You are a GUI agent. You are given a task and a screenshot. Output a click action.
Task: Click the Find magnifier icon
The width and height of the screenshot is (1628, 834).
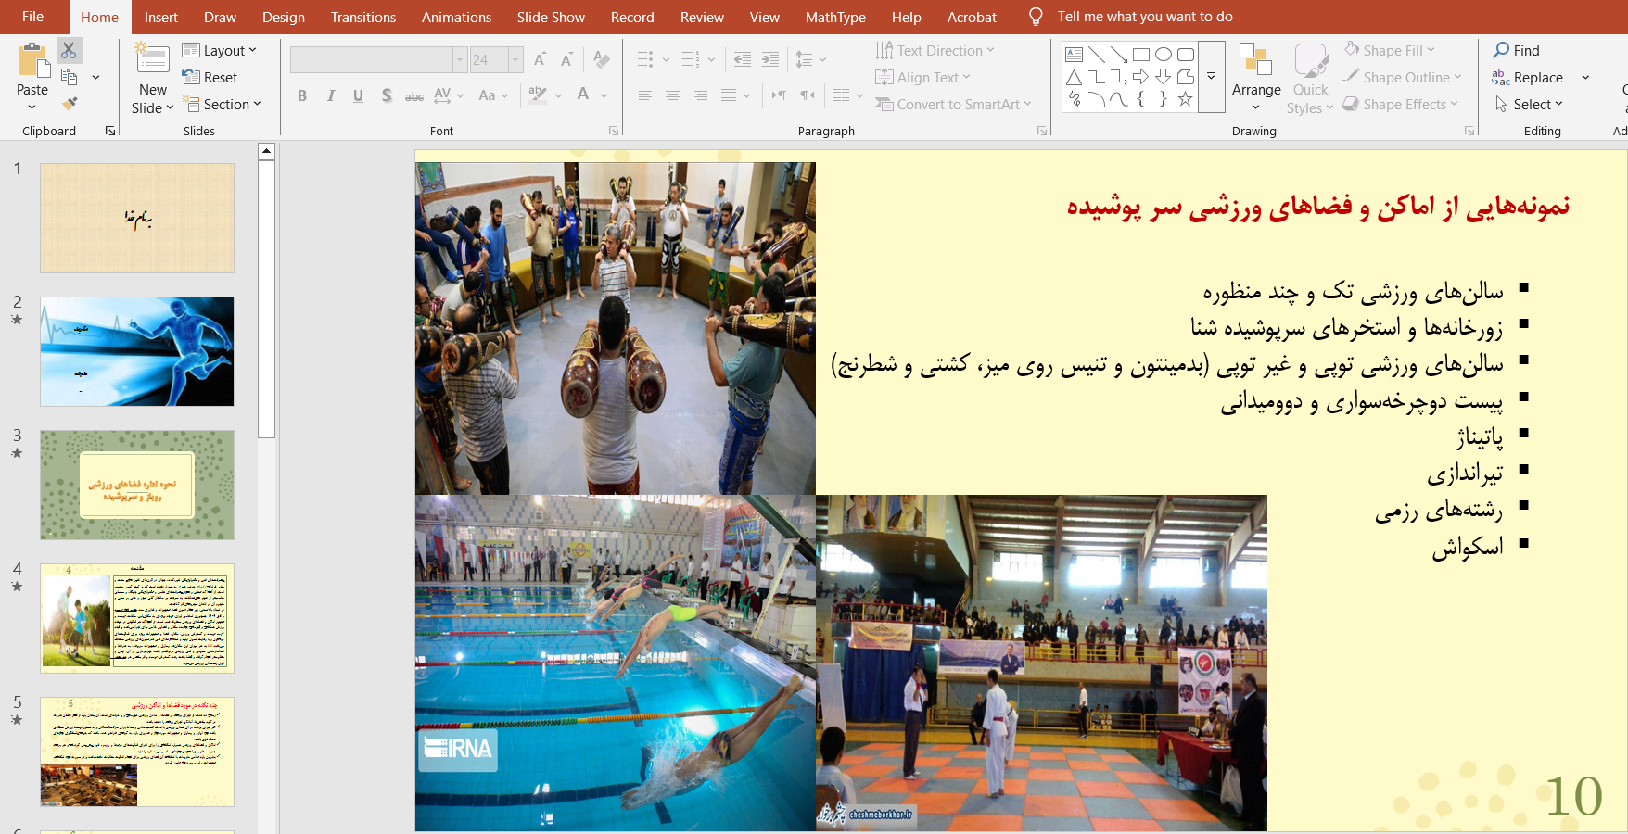click(1501, 50)
